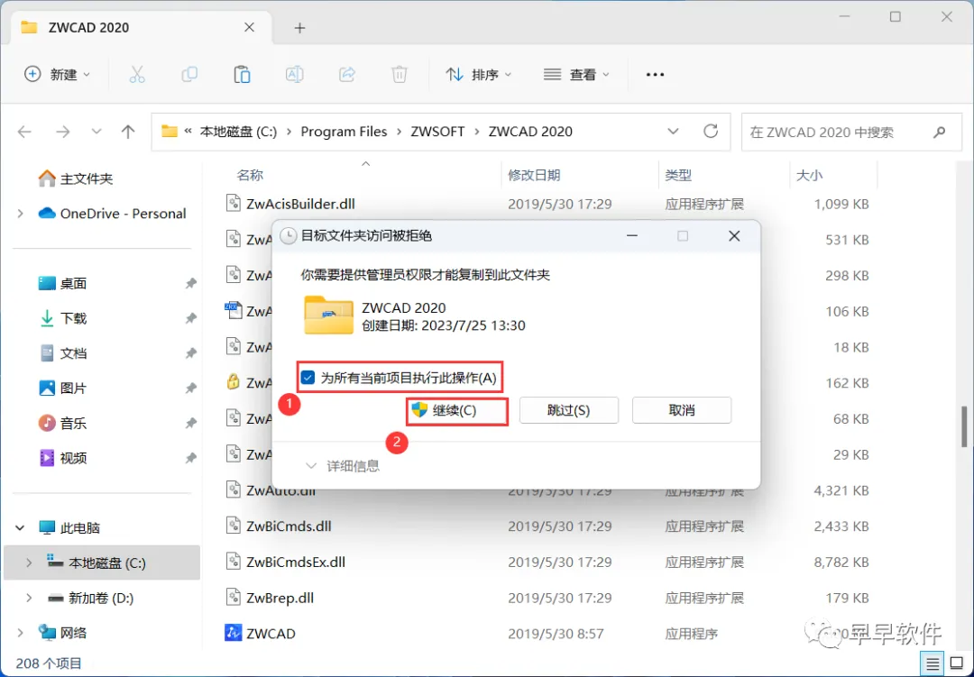
Task: Click the ZWCAD 2020 breadcrumb segment
Action: click(530, 132)
